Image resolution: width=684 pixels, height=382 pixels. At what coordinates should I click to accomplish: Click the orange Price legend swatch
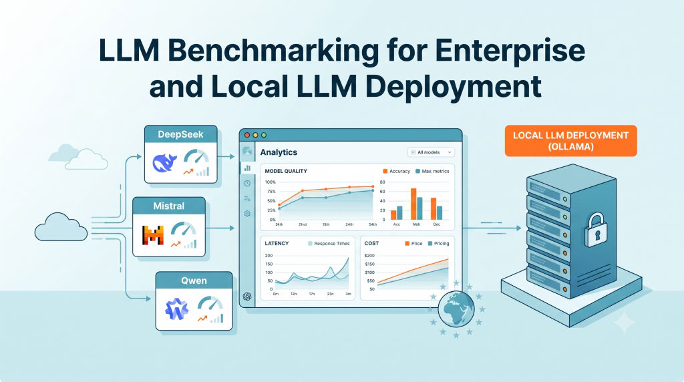click(407, 244)
